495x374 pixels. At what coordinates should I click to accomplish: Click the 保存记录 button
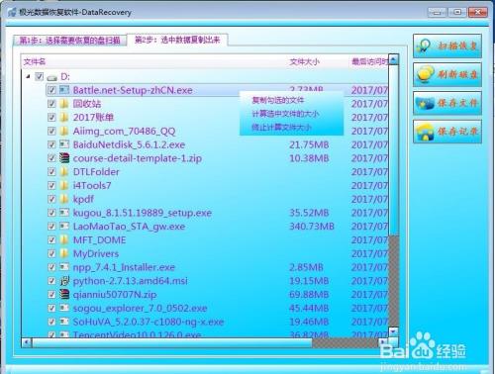tap(447, 132)
